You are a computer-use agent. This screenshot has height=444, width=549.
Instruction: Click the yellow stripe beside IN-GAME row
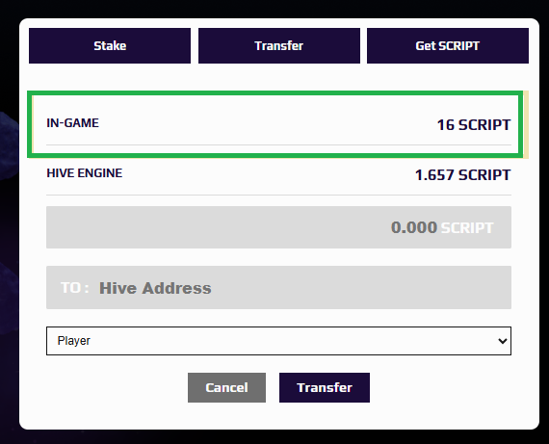pyautogui.click(x=526, y=124)
